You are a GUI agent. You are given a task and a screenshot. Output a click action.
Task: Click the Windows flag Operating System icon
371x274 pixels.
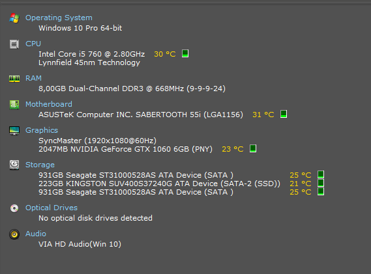(x=14, y=18)
